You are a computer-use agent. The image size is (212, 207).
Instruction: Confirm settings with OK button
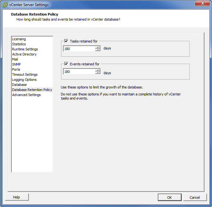click(170, 197)
